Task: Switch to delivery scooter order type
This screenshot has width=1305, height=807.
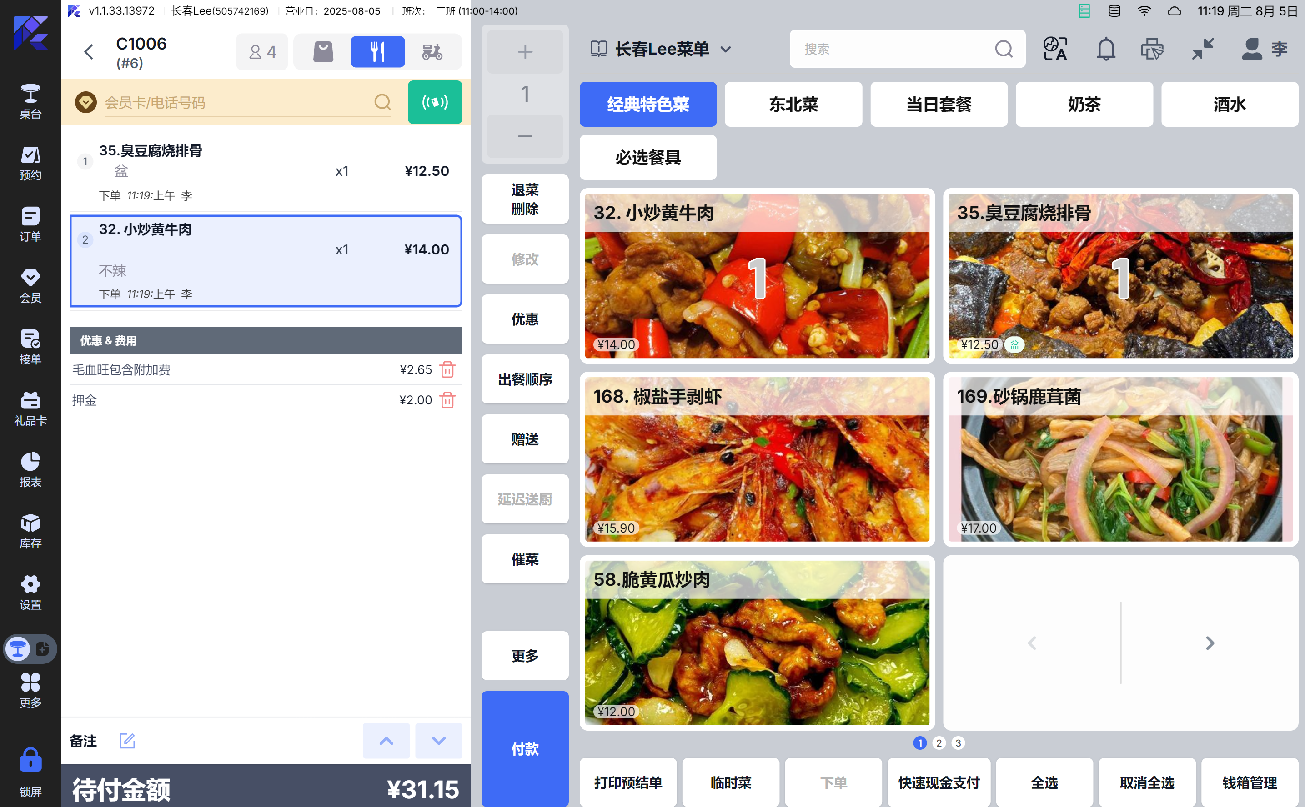Action: pos(432,52)
